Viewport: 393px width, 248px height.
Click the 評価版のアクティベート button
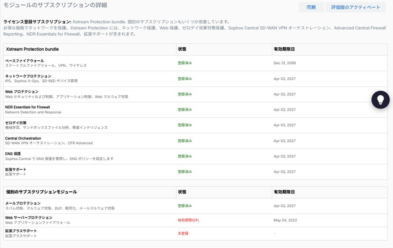click(x=355, y=8)
